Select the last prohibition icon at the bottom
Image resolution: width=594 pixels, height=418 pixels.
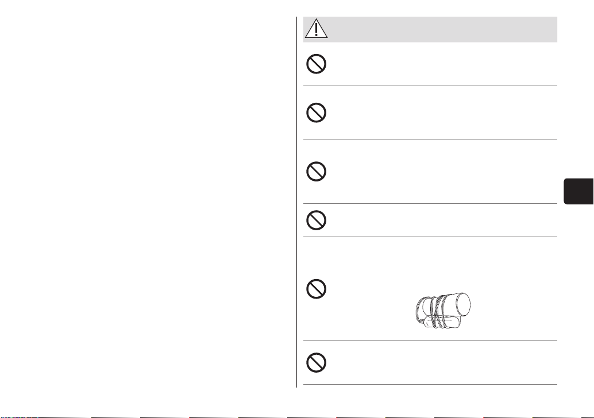317,363
